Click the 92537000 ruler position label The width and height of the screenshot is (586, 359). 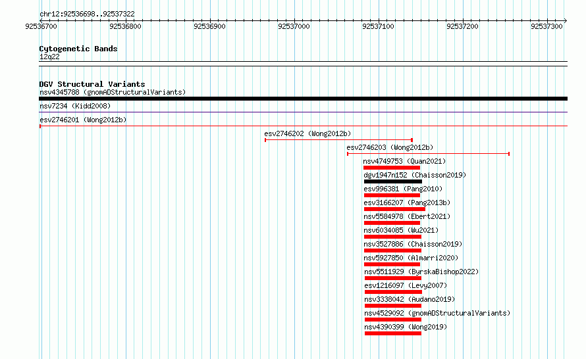294,26
